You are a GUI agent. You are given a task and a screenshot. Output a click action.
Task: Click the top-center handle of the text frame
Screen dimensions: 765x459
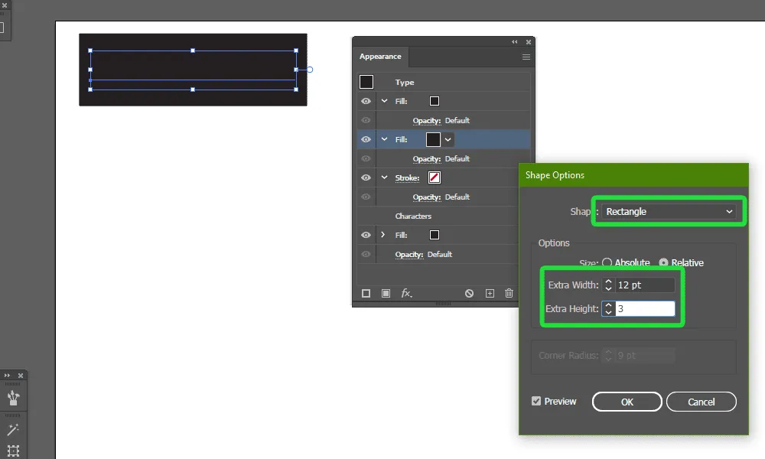(x=193, y=50)
